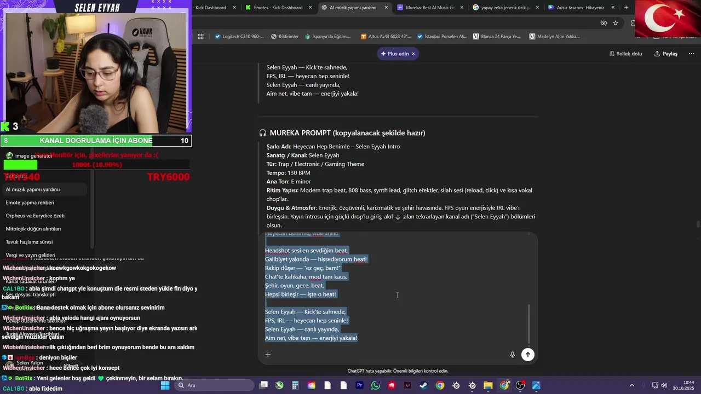Open İspanya'da Eğitim bookmark

coord(327,37)
